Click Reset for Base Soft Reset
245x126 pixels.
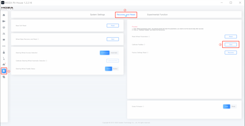(x=113, y=26)
